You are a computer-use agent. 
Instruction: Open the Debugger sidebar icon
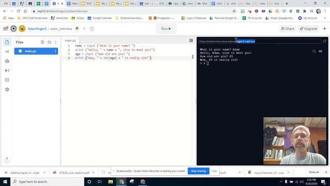7,70
